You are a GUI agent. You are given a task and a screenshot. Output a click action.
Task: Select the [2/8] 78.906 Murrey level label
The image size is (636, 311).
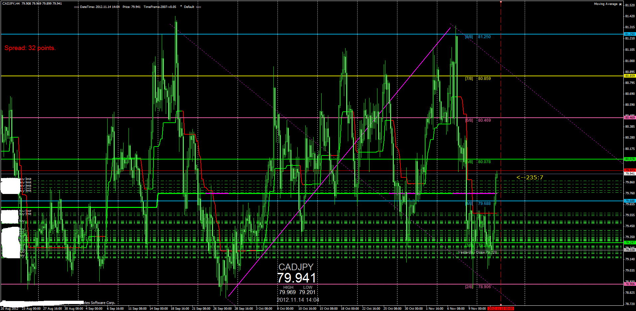[x=478, y=287]
